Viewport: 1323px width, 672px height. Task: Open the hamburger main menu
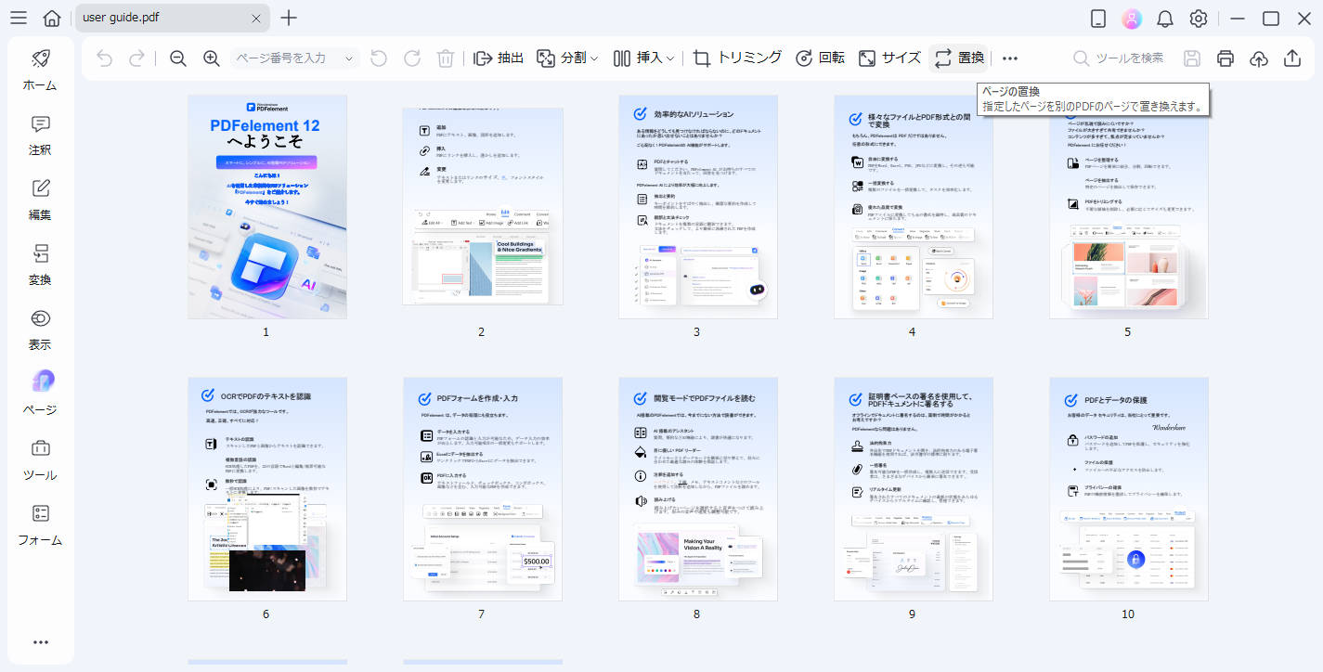tap(18, 18)
